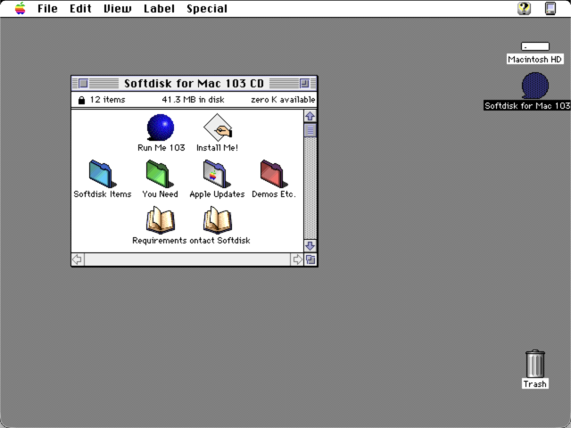Click the "Run Me 103" label
This screenshot has height=428, width=571.
pyautogui.click(x=161, y=148)
